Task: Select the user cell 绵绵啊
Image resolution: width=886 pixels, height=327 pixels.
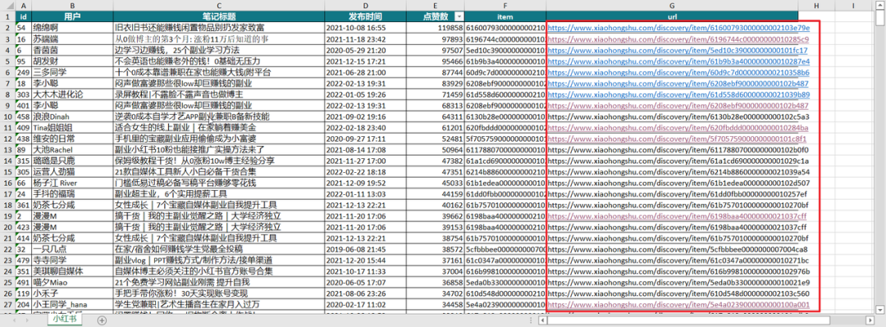Action: (x=72, y=28)
